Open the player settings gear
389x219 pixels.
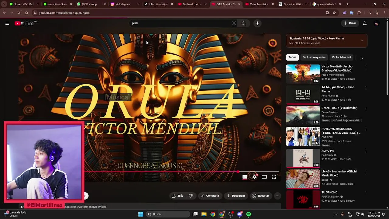pyautogui.click(x=255, y=177)
